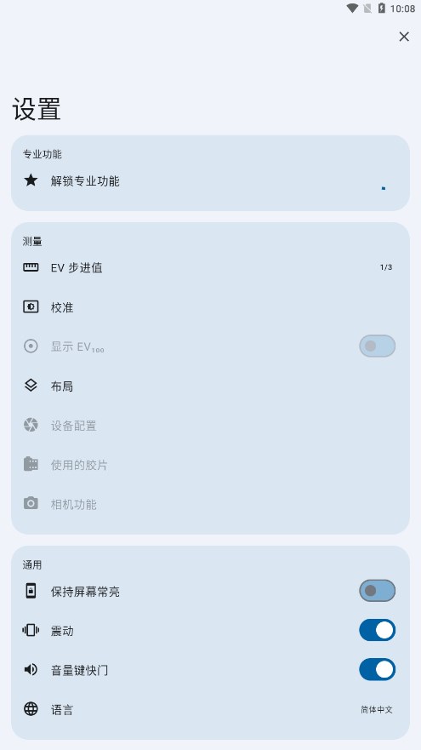Tap the aperture icon beside 设备配置
This screenshot has height=750, width=421.
[x=31, y=425]
